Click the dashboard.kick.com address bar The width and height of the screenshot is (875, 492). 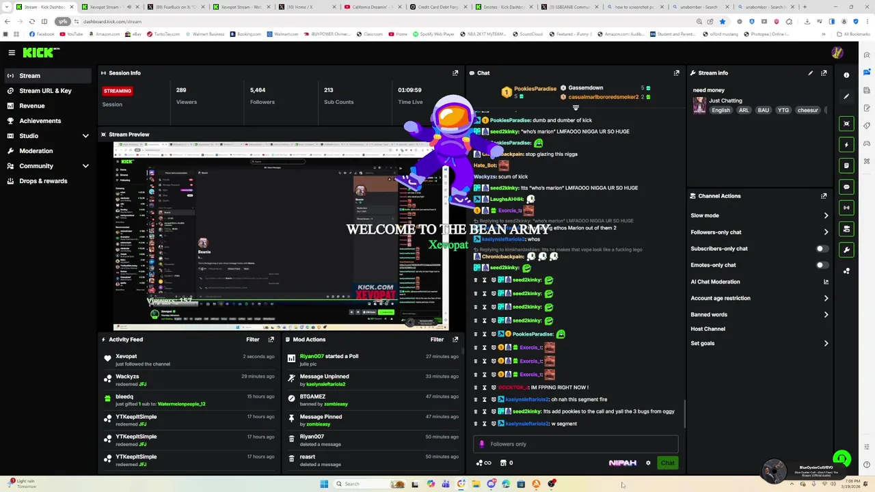[383, 21]
